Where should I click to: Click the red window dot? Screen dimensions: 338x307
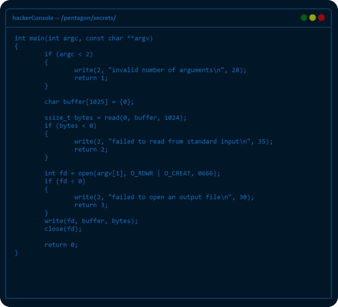point(321,18)
